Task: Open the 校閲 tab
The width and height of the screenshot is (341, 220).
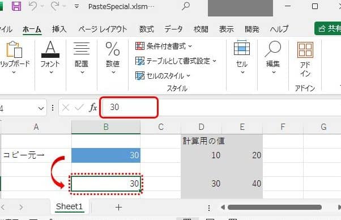Action: click(x=201, y=29)
